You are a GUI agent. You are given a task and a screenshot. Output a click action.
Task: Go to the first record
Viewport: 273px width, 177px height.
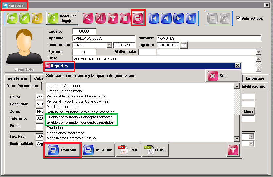coord(154,18)
